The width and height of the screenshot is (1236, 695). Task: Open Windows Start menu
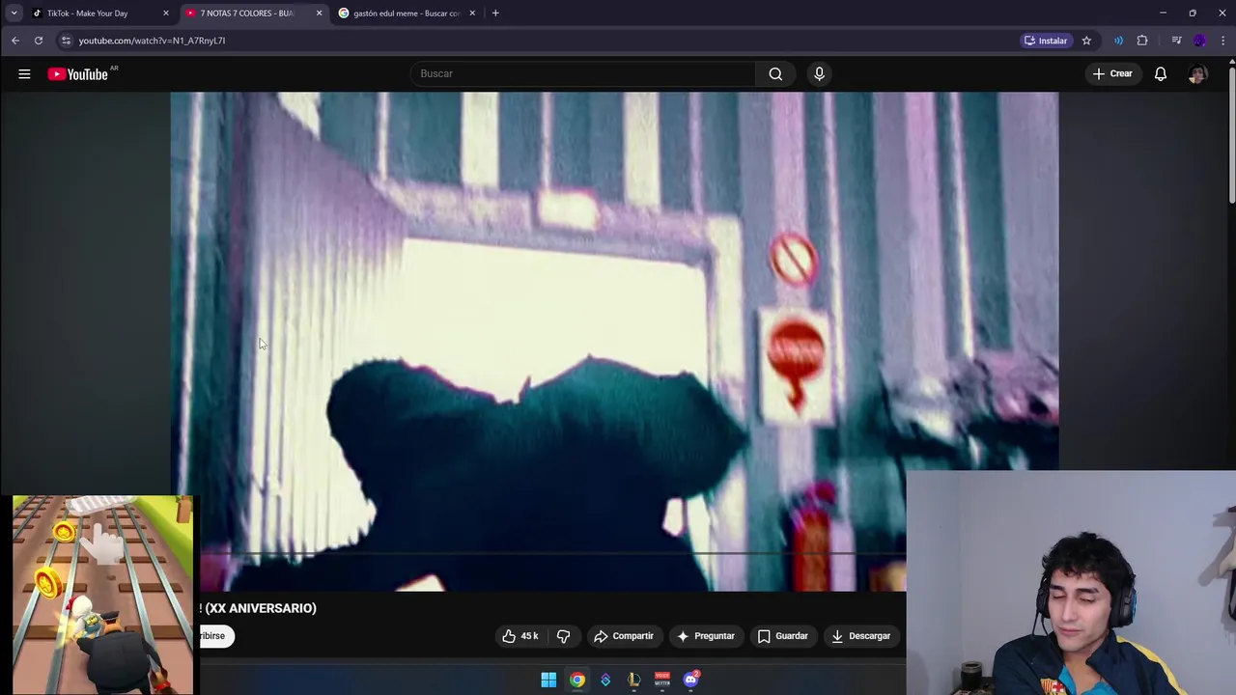point(548,680)
